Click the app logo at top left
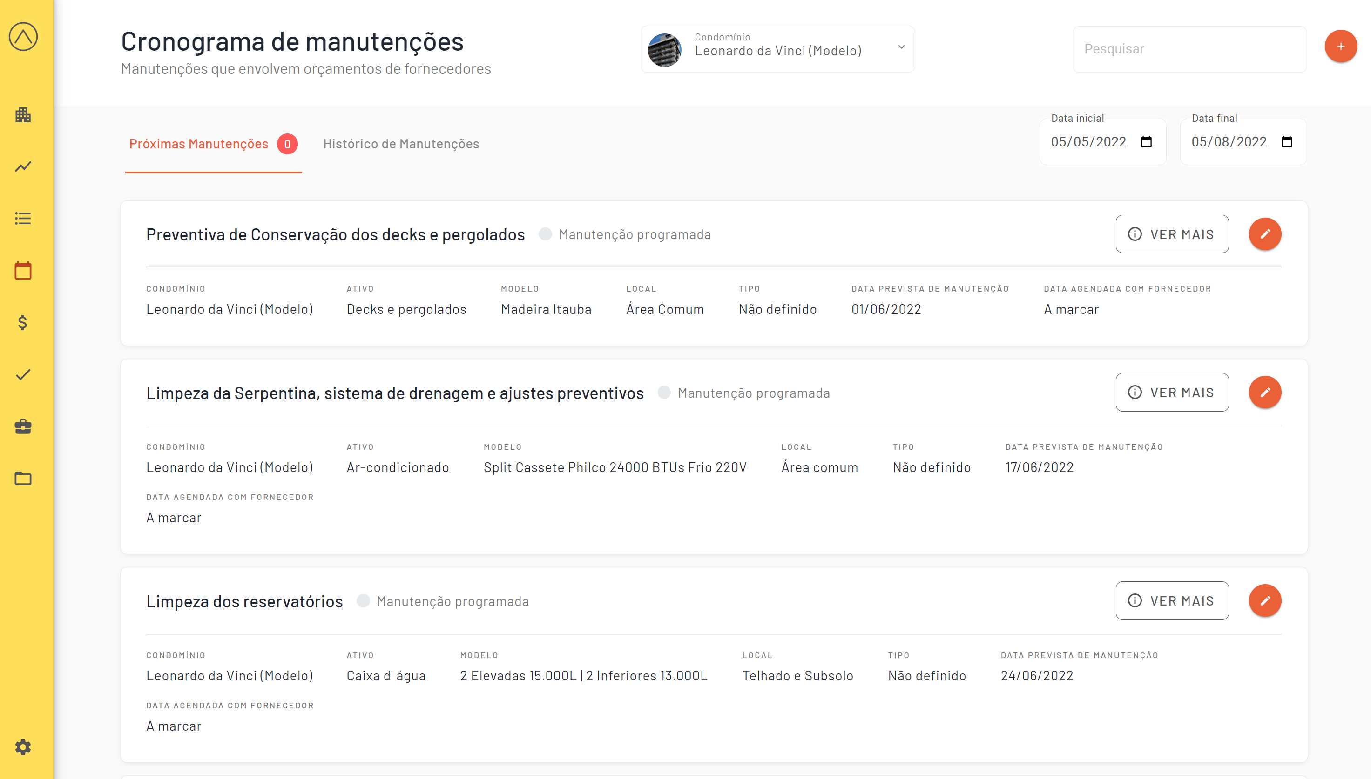Viewport: 1371px width, 779px height. pos(23,36)
